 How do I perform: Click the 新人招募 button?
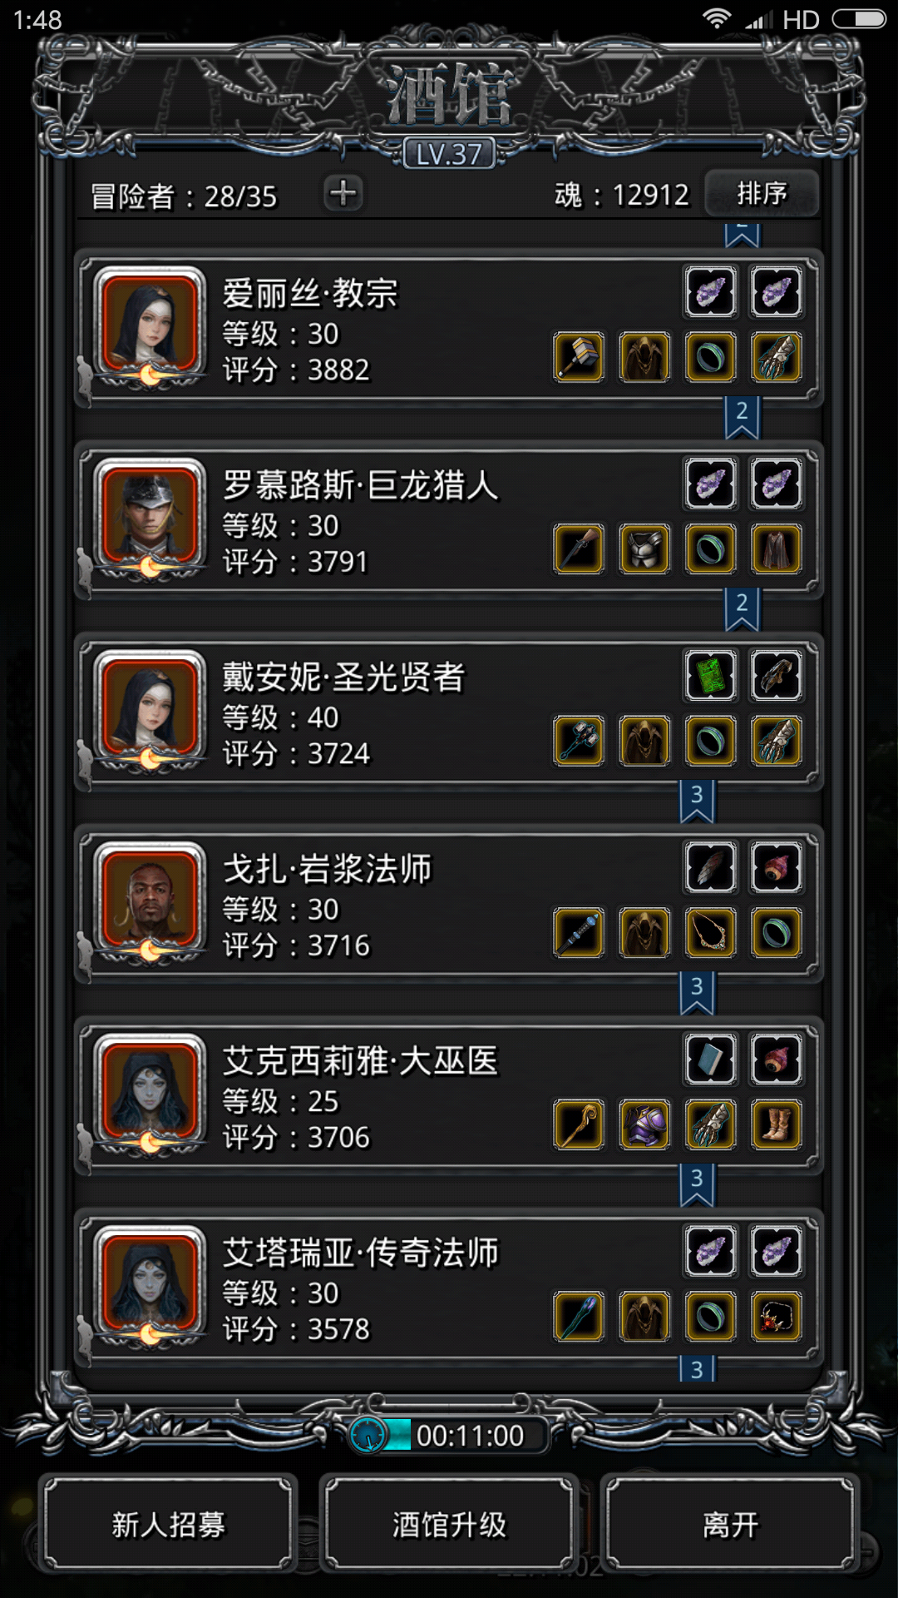[x=169, y=1524]
